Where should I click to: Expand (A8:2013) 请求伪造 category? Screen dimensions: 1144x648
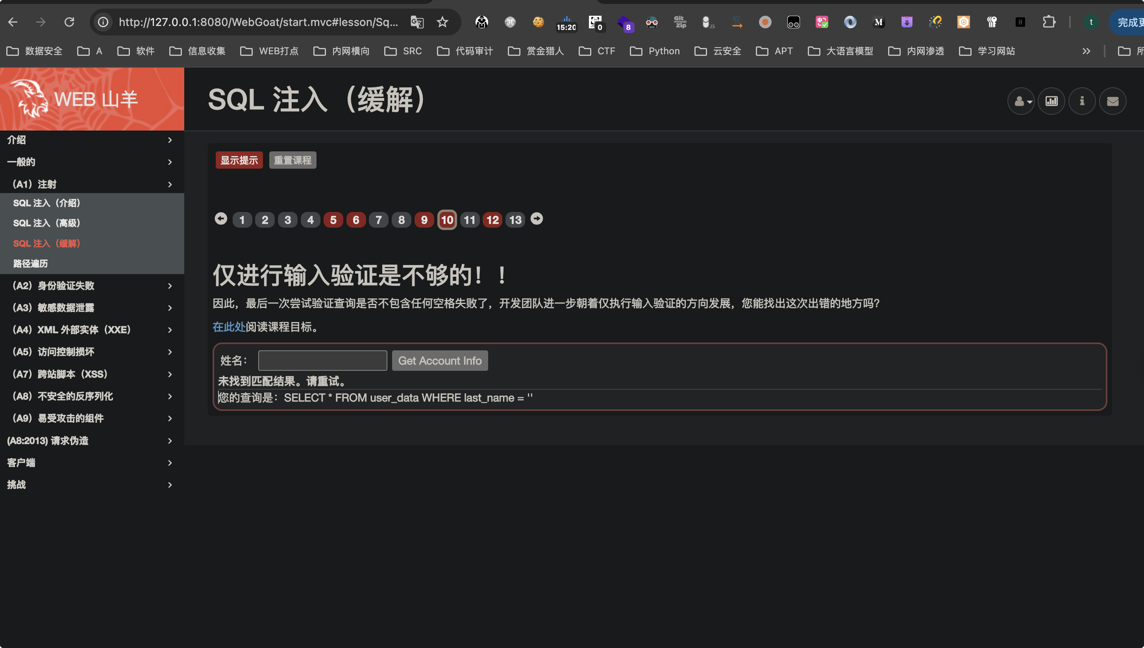[x=92, y=441]
